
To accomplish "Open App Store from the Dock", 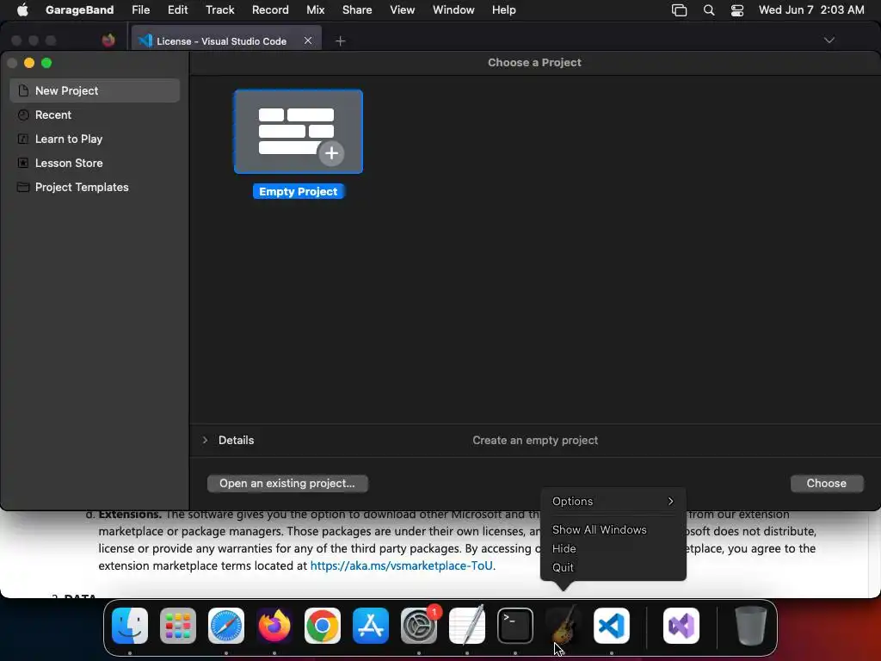I will coord(371,626).
